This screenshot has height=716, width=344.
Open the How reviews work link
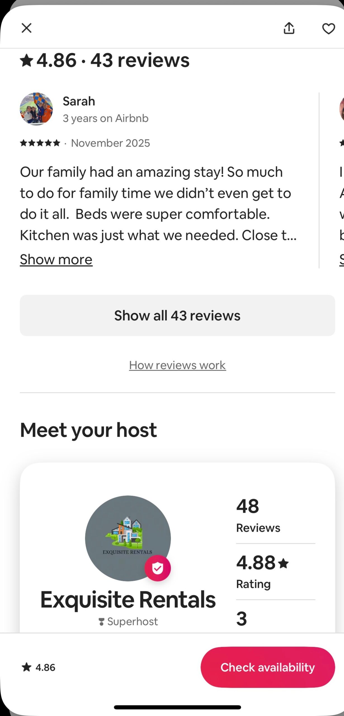[177, 365]
